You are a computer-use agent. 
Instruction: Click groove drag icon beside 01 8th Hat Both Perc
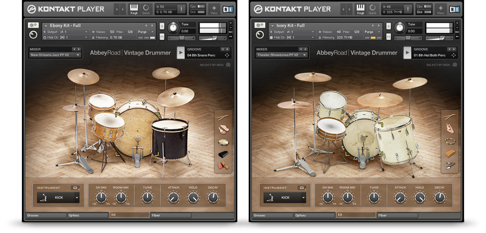(454, 55)
